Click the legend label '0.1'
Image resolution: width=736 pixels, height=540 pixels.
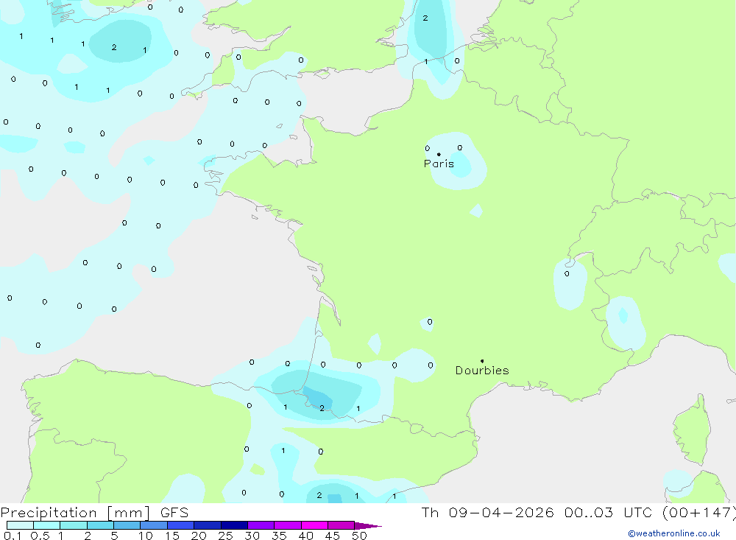(x=13, y=536)
